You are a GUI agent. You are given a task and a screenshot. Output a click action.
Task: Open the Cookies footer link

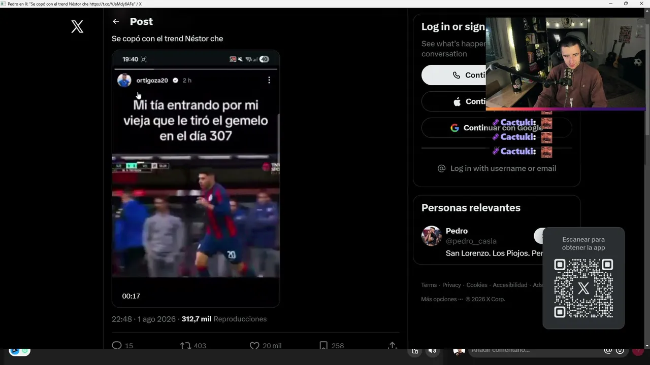477,285
